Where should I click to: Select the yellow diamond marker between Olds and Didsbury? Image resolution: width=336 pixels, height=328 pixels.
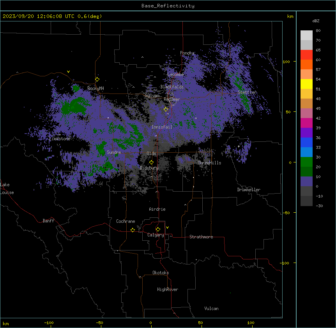[152, 162]
